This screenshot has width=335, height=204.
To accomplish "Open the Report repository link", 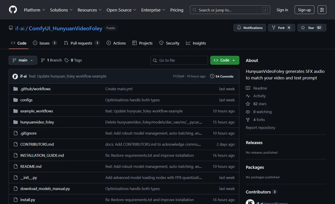I will [x=260, y=127].
